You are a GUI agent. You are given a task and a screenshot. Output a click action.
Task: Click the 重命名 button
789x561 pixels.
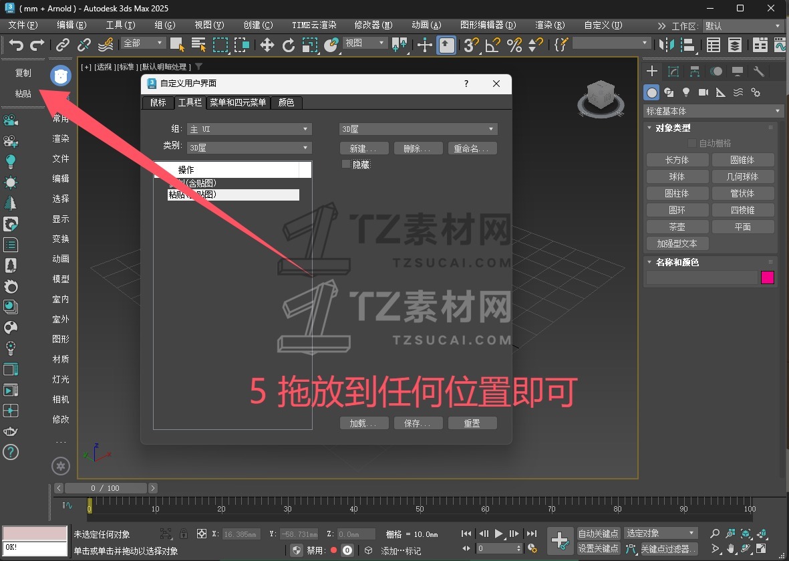[472, 148]
